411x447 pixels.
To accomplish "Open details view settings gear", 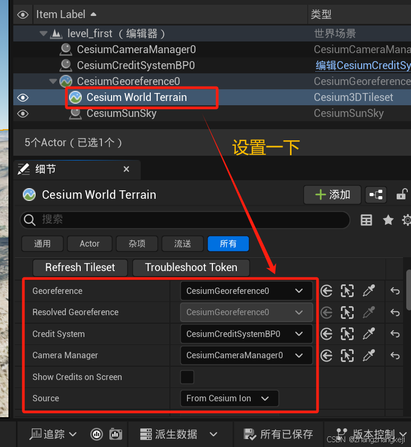I will pos(407,220).
